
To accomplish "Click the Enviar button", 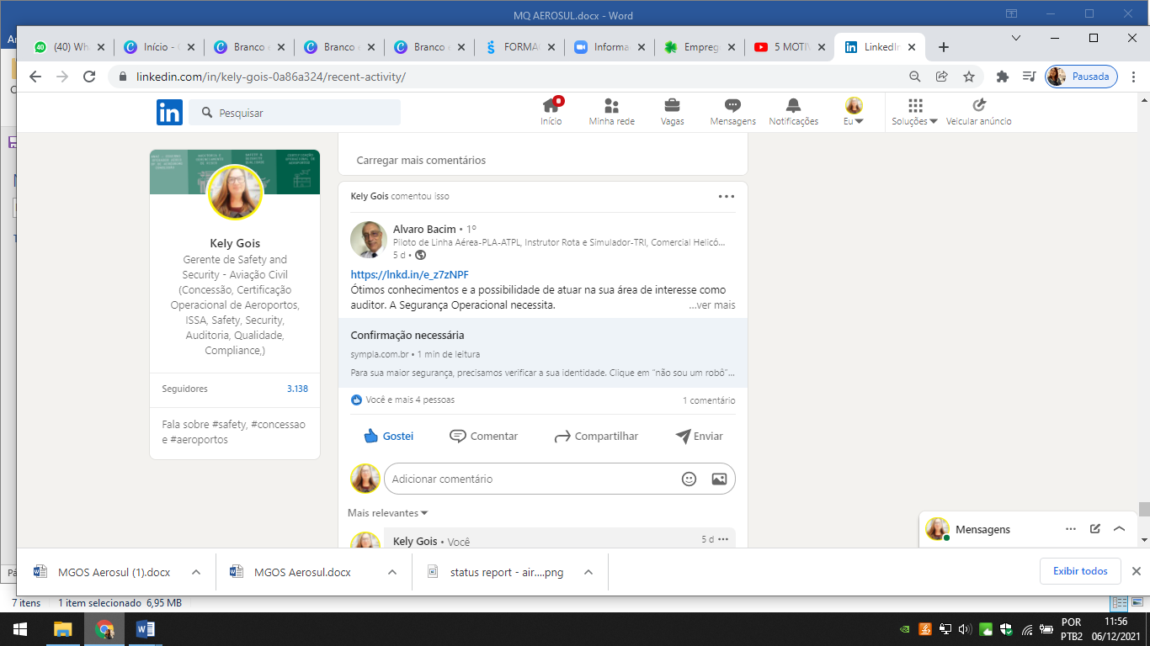I will (700, 436).
